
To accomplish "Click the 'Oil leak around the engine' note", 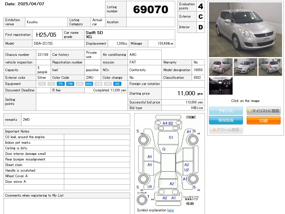I will click(x=25, y=137).
